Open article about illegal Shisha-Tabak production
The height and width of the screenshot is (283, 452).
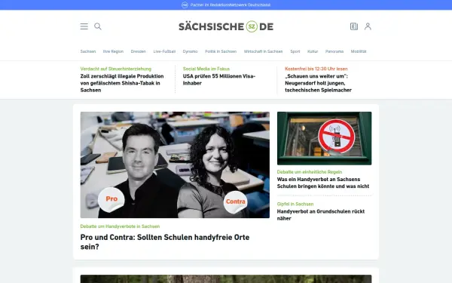tap(122, 83)
